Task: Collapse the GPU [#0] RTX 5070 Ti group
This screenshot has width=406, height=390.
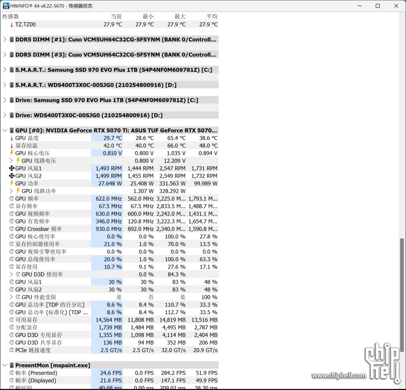Action: 5,130
